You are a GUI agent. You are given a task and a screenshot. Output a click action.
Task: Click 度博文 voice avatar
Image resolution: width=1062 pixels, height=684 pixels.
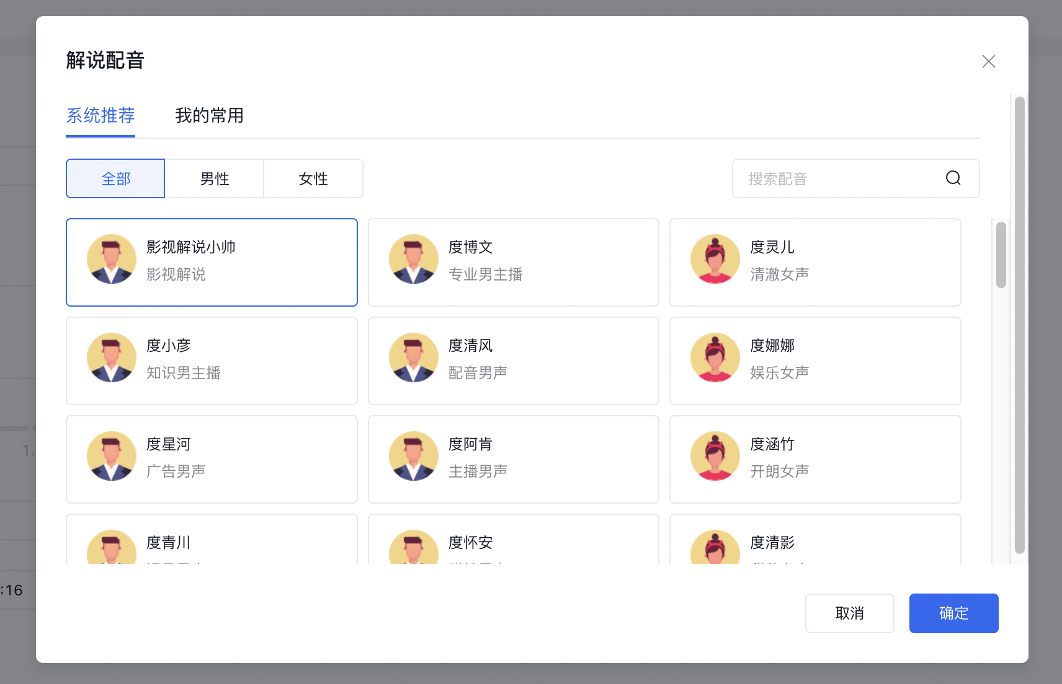[x=413, y=259]
